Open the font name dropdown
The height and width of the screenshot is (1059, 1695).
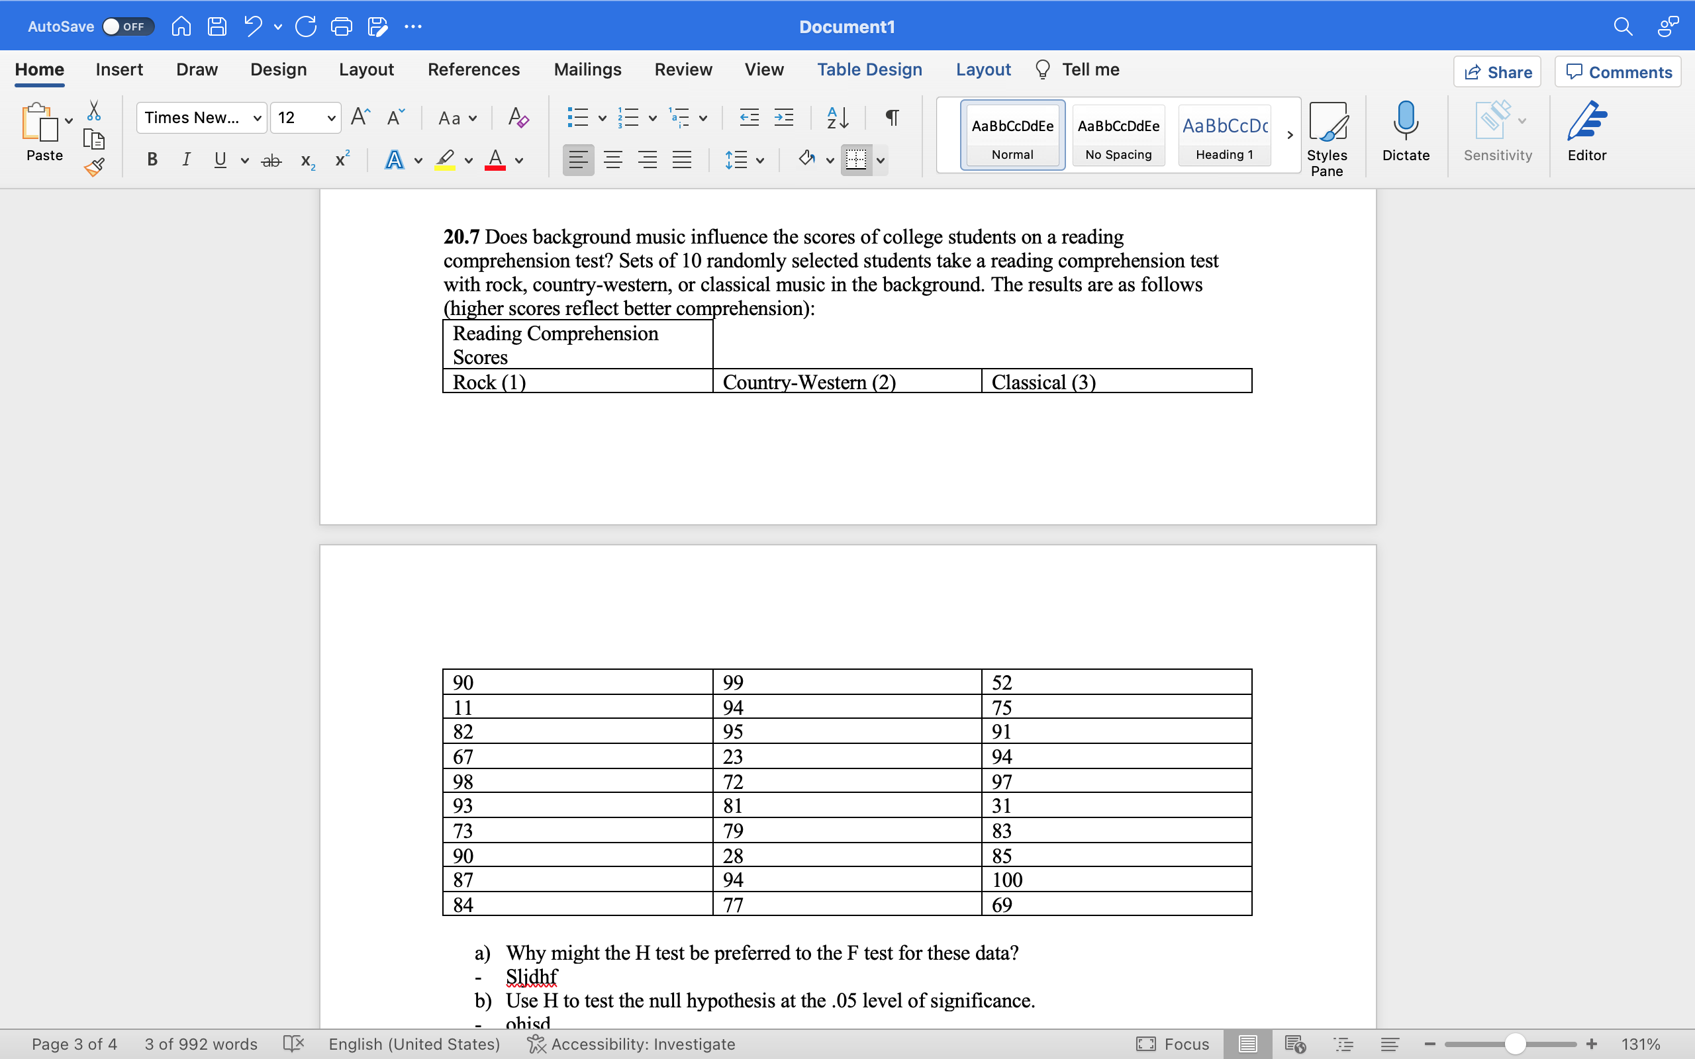coord(256,118)
